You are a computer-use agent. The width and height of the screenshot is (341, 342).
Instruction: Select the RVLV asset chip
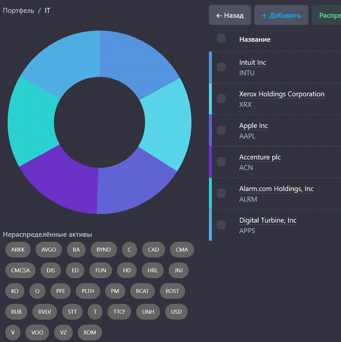44,312
